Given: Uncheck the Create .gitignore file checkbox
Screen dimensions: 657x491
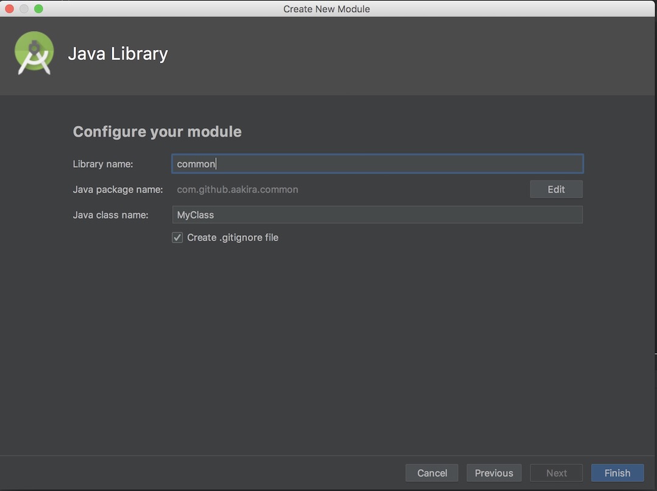Looking at the screenshot, I should [178, 238].
